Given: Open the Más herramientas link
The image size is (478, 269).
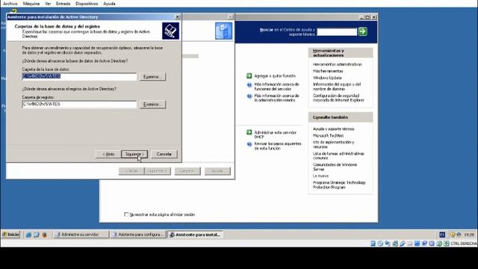Looking at the screenshot, I should 328,71.
